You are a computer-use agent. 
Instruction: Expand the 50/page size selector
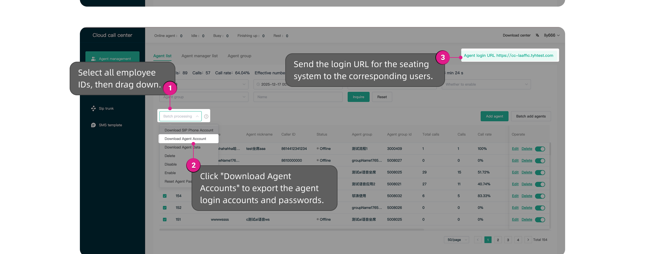point(456,240)
